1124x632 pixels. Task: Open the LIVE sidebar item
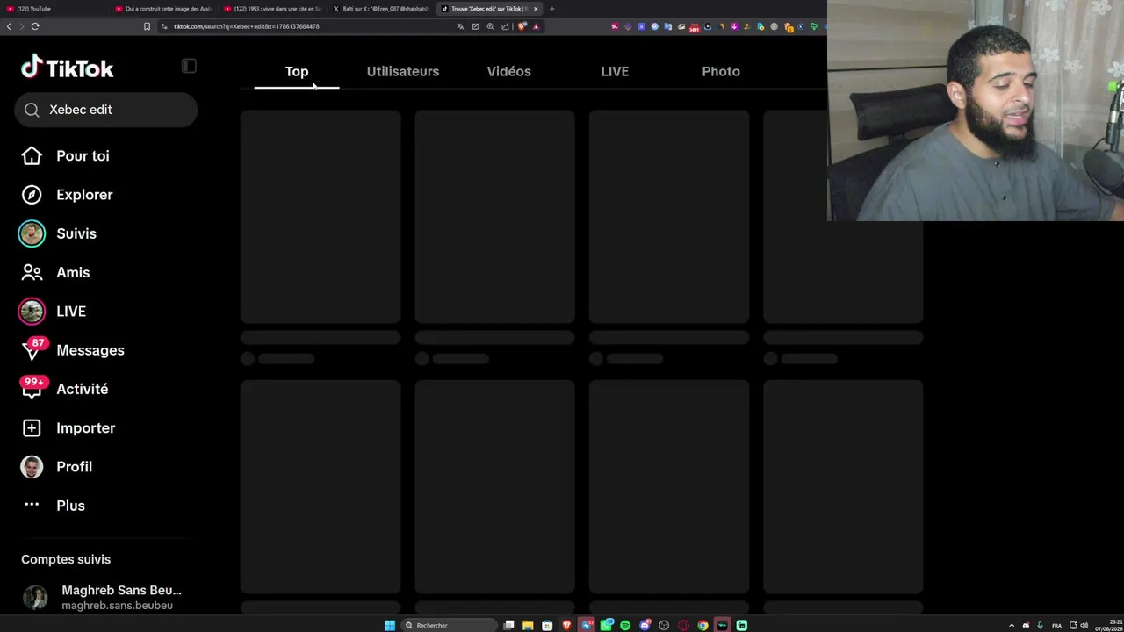coord(71,312)
